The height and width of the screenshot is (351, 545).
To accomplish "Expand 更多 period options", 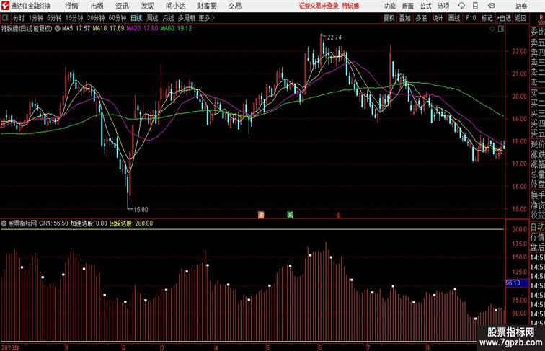I will click(206, 18).
